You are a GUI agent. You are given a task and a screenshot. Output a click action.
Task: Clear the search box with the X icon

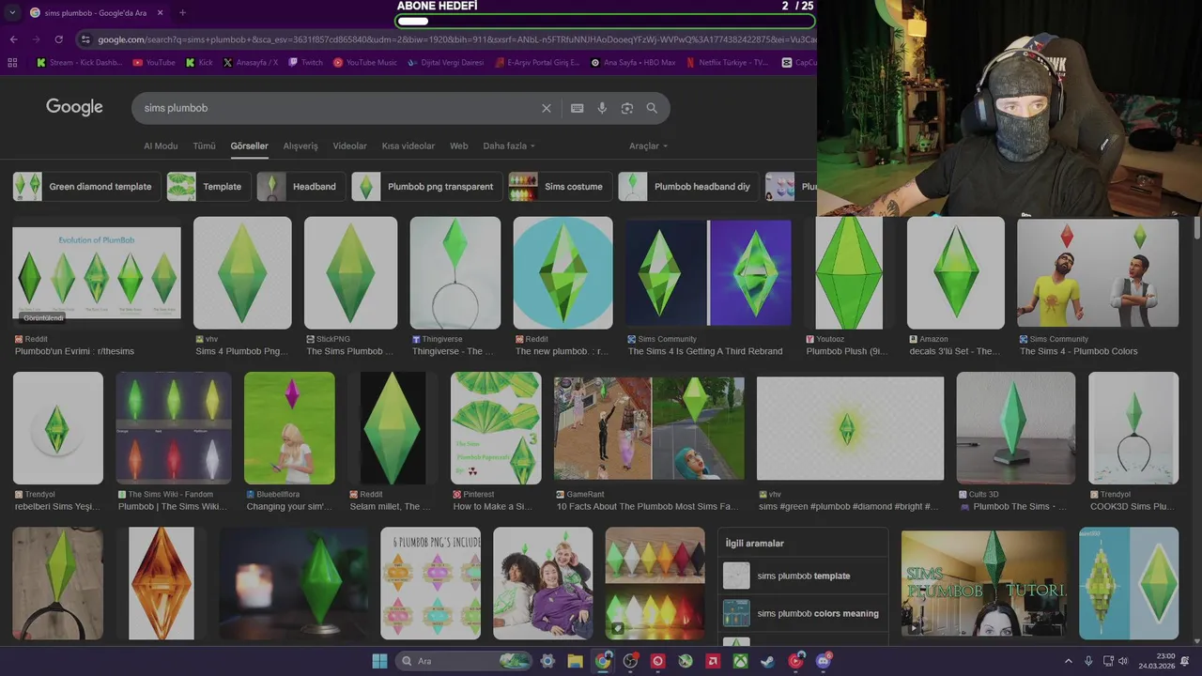(547, 108)
